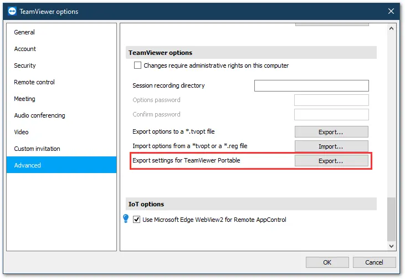Screen dimensions: 405x279
Task: Uncheck Use Microsoft Edge WebView2 option
Action: tap(136, 220)
